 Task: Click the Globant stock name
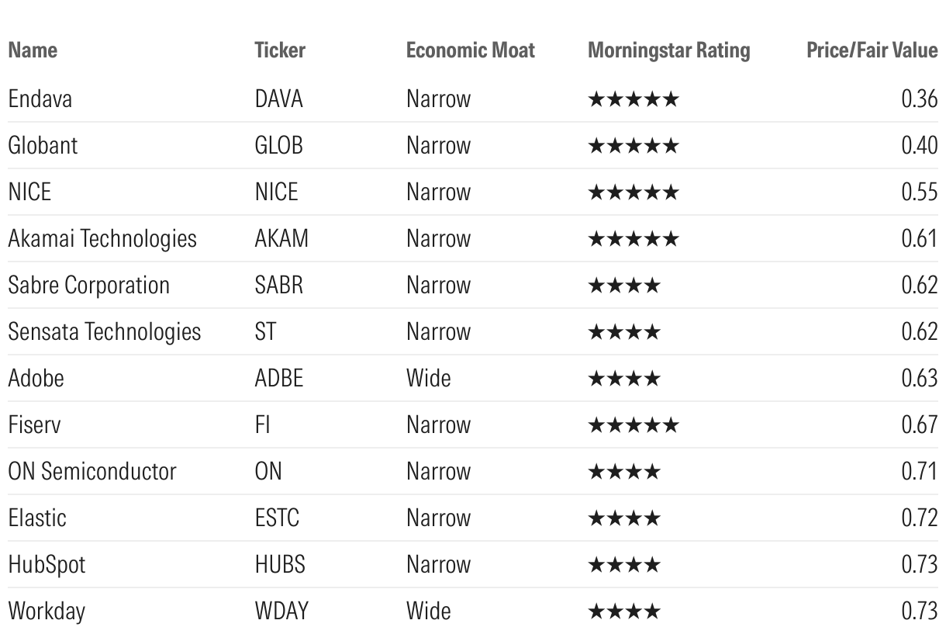click(x=43, y=145)
